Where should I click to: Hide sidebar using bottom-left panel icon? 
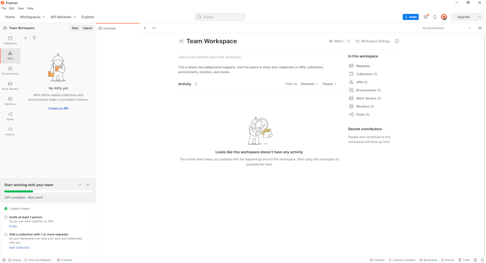[x=4, y=260]
